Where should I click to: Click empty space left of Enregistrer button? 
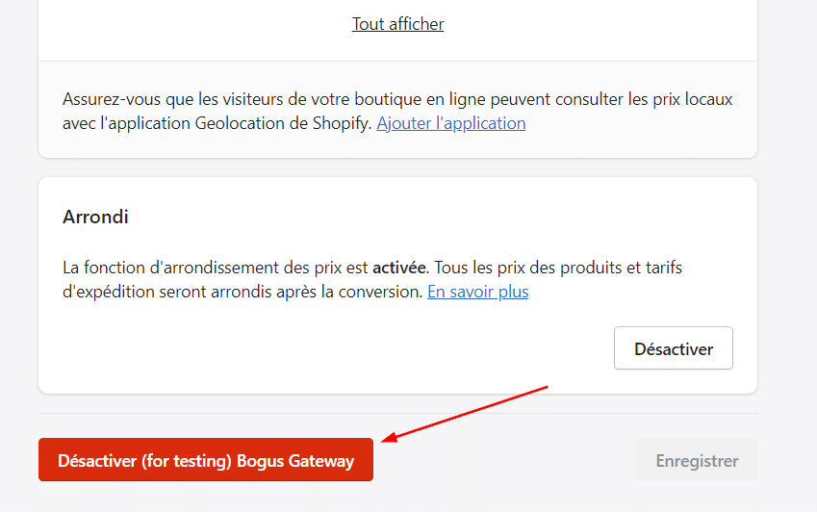tap(500, 460)
